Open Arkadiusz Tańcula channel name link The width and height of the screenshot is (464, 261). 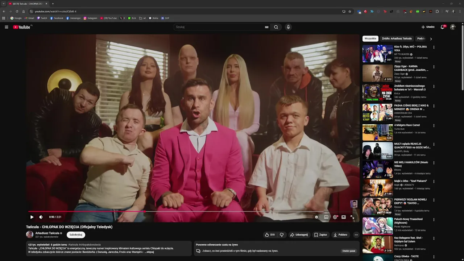47,233
